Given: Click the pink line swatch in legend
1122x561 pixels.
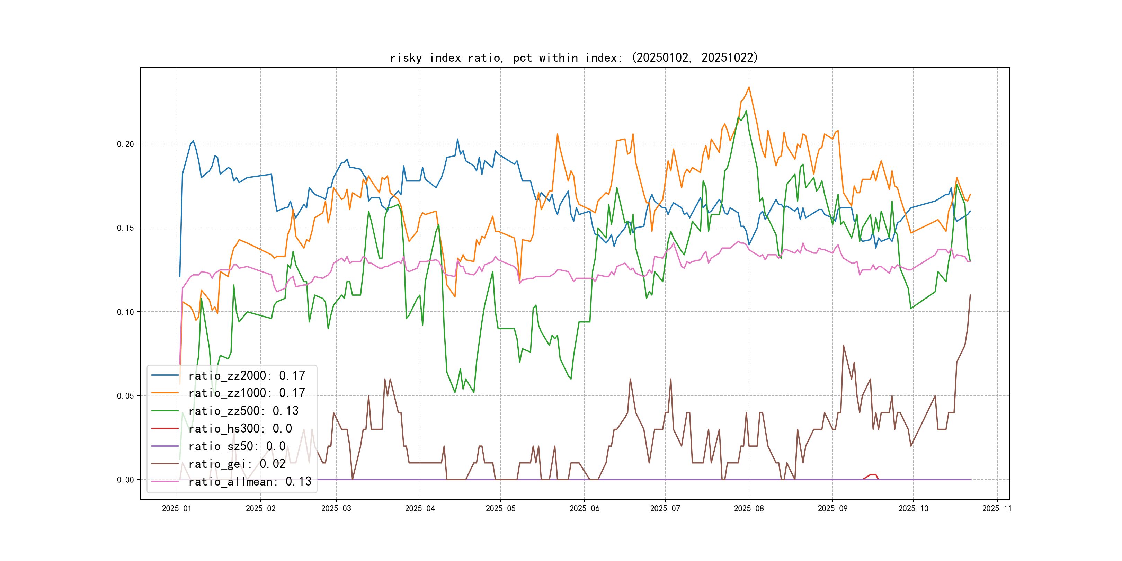Looking at the screenshot, I should pos(165,481).
